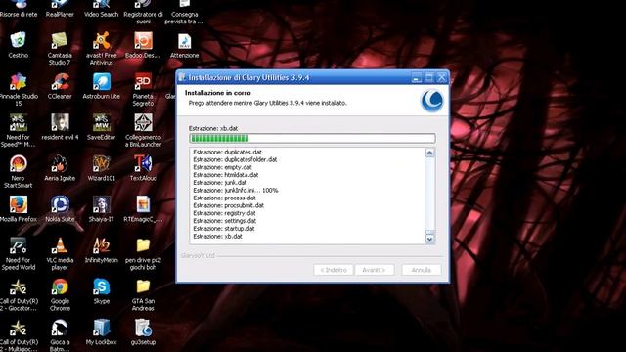Select the Badoo Desktop shortcut
The image size is (626, 352).
click(143, 41)
